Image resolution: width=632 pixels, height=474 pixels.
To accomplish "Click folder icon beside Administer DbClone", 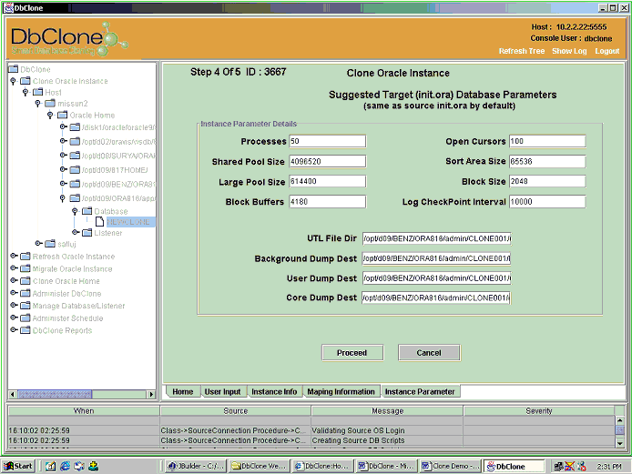I will tap(25, 293).
